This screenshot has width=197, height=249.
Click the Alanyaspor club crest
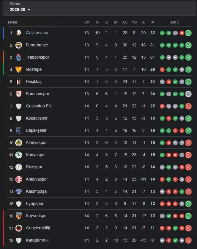(x=19, y=142)
